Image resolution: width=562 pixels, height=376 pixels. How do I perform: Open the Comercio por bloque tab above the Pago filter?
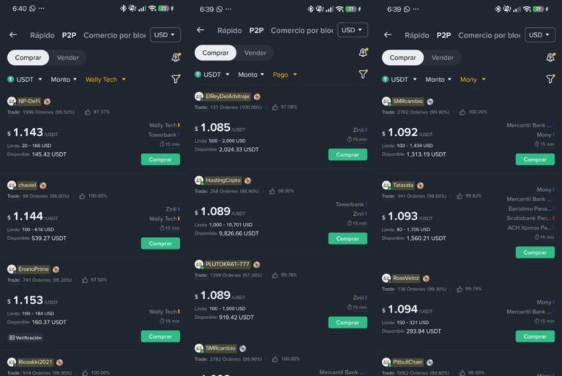pos(301,31)
